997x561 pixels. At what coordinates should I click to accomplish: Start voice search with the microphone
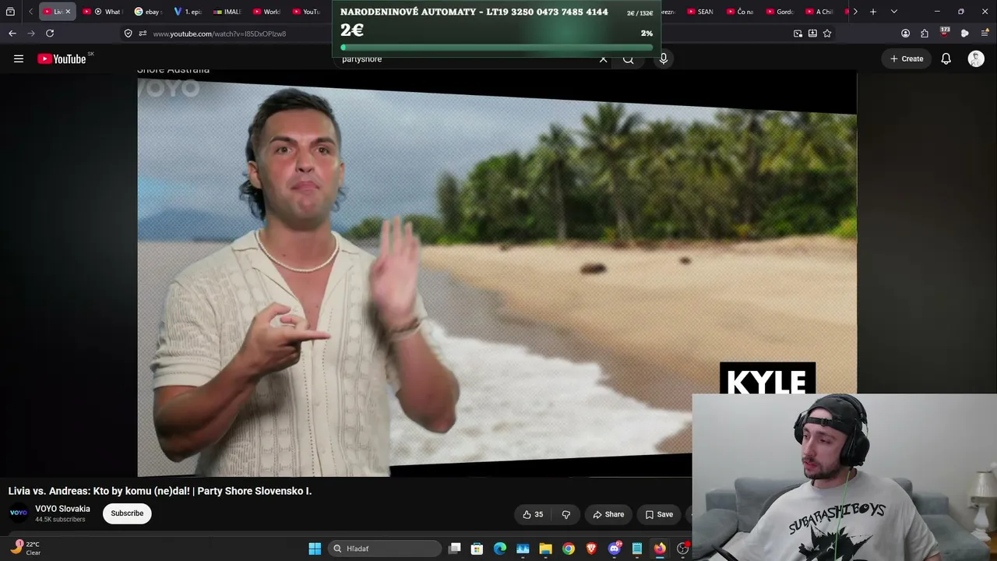pos(663,58)
